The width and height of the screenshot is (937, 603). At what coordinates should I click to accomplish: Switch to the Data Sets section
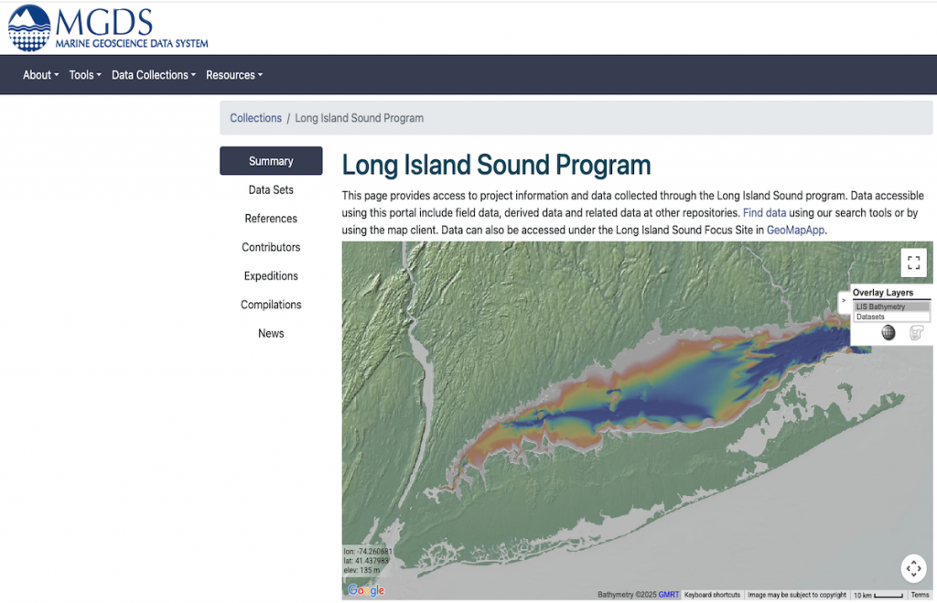coord(271,189)
